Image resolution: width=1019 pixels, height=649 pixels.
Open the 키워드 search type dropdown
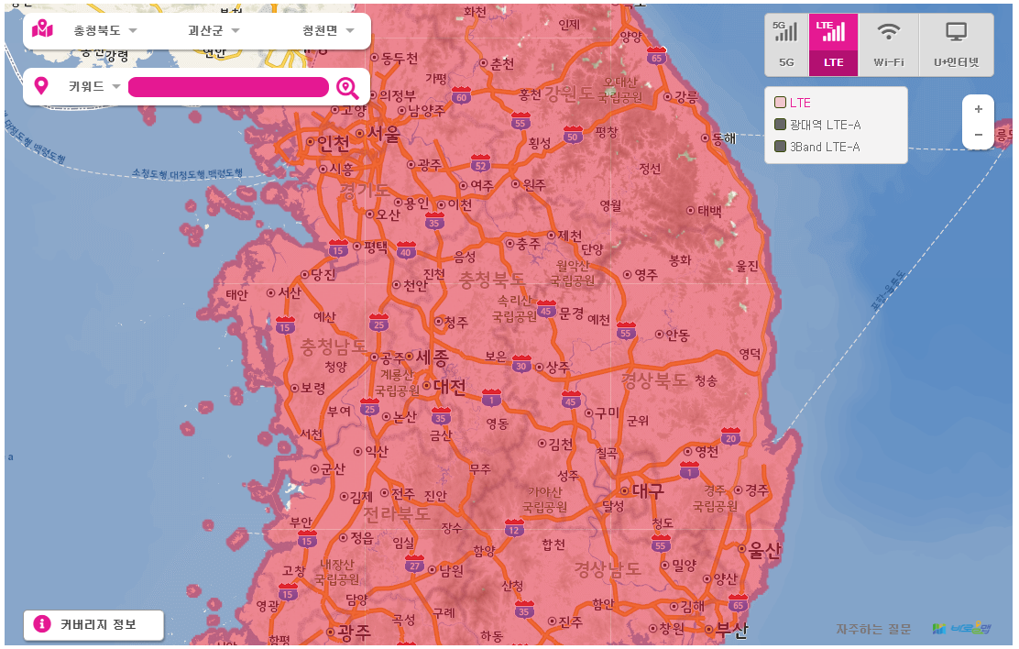(x=94, y=86)
